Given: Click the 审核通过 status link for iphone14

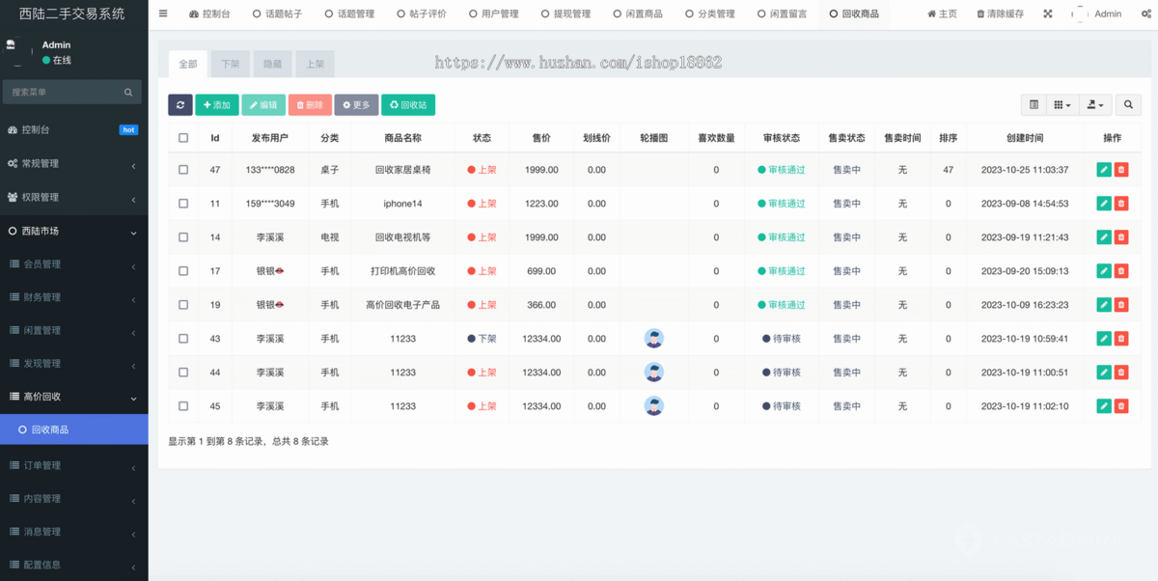Looking at the screenshot, I should [x=783, y=204].
